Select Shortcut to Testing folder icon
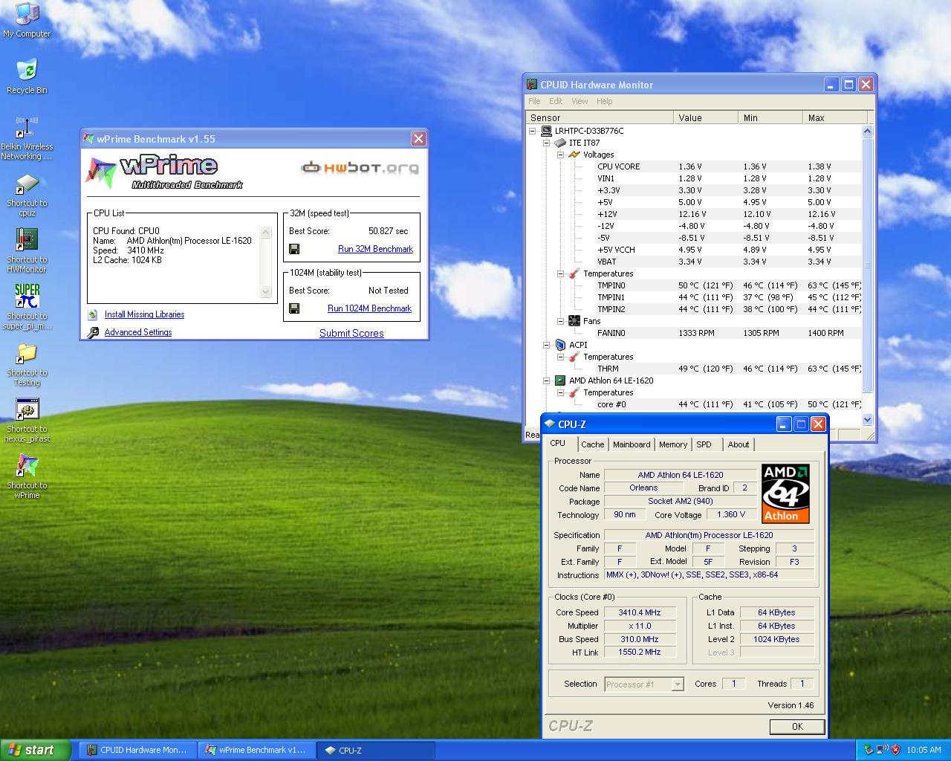 pyautogui.click(x=27, y=364)
